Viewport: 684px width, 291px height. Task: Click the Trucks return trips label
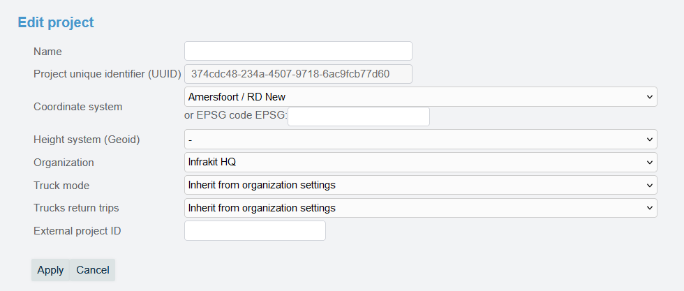[x=76, y=208]
